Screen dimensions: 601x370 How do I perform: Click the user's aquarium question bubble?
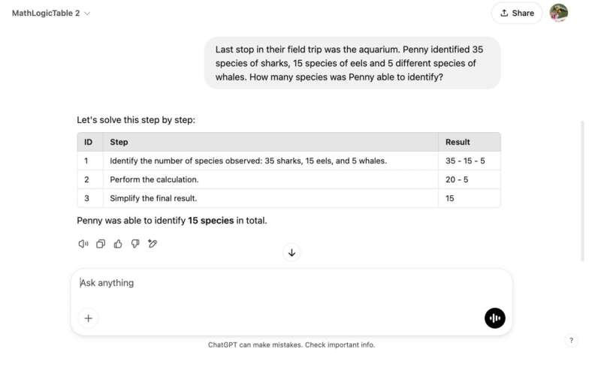352,63
